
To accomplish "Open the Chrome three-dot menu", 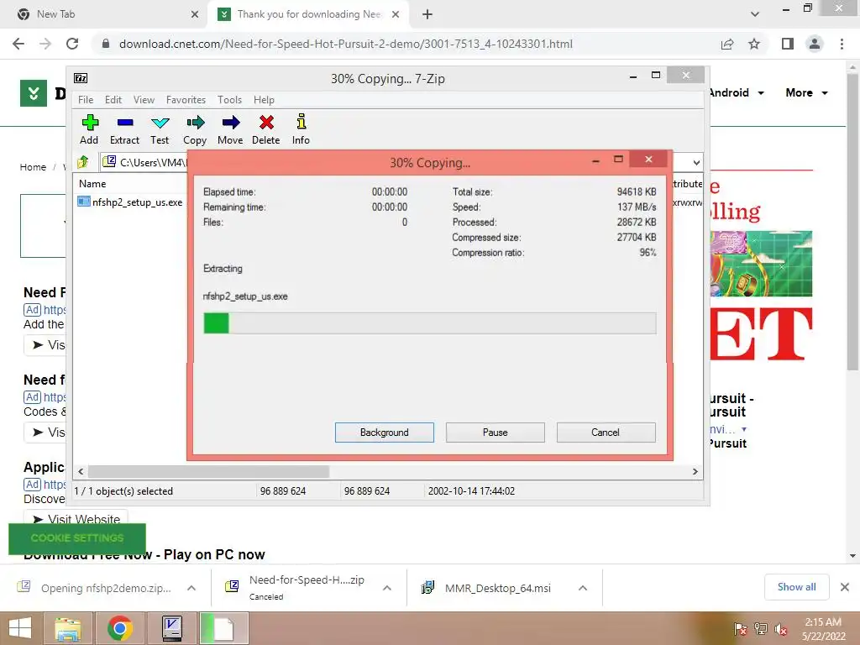I will point(842,44).
